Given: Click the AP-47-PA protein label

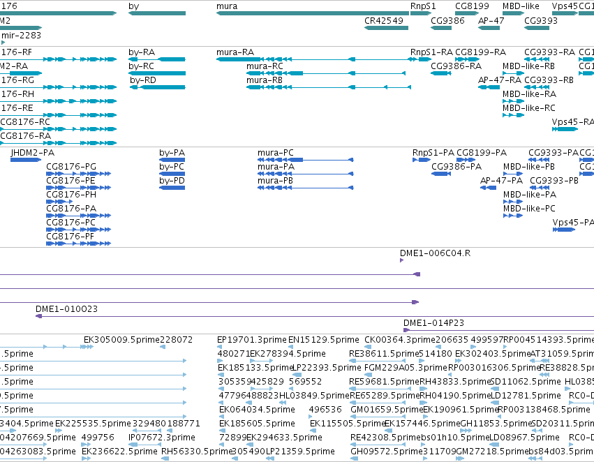Looking at the screenshot, I should tap(502, 181).
